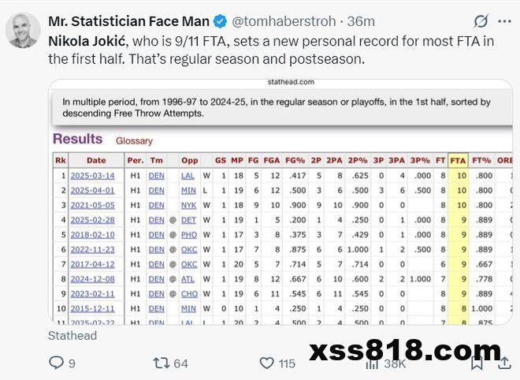Image resolution: width=520 pixels, height=380 pixels.
Task: Click the blue verified badge
Action: point(220,21)
